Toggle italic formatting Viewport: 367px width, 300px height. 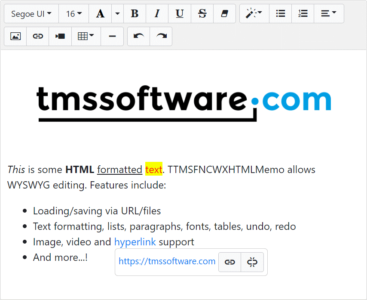157,14
